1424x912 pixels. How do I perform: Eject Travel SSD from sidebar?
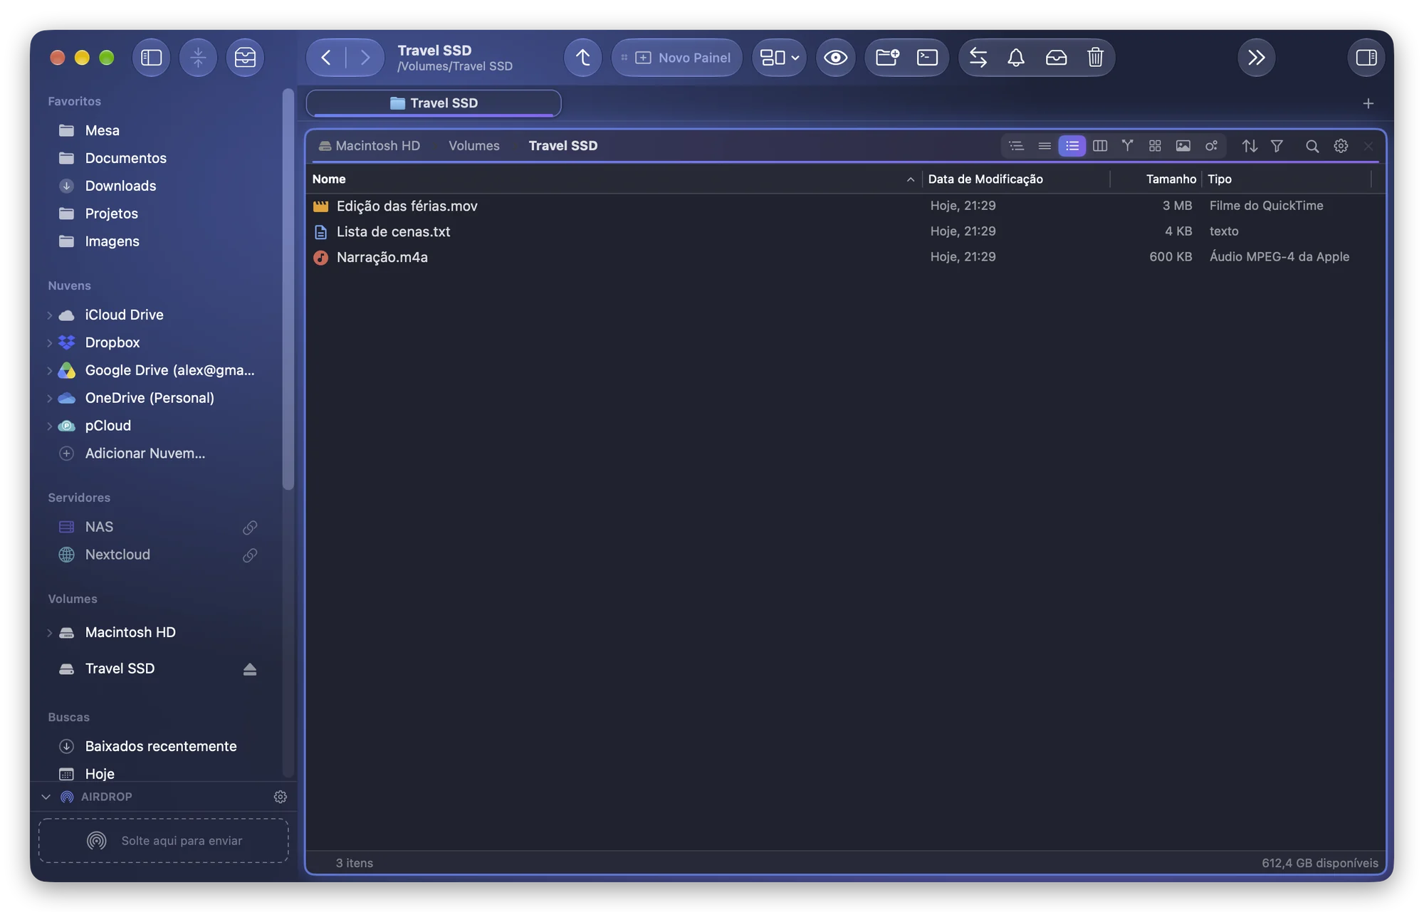pos(249,669)
